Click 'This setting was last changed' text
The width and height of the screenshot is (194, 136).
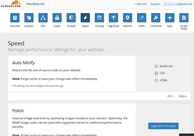(38, 86)
